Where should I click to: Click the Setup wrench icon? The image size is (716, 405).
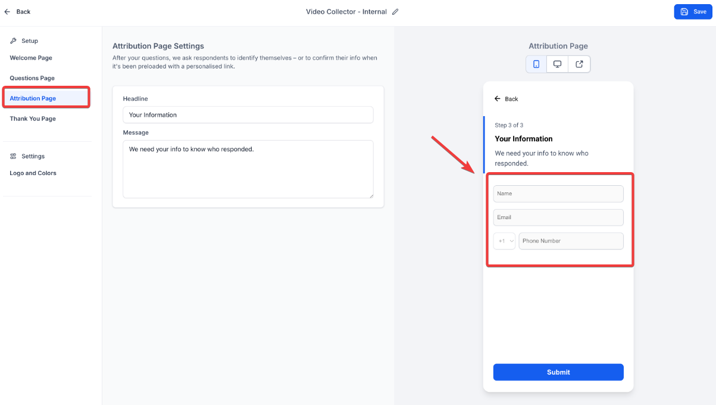click(x=14, y=41)
